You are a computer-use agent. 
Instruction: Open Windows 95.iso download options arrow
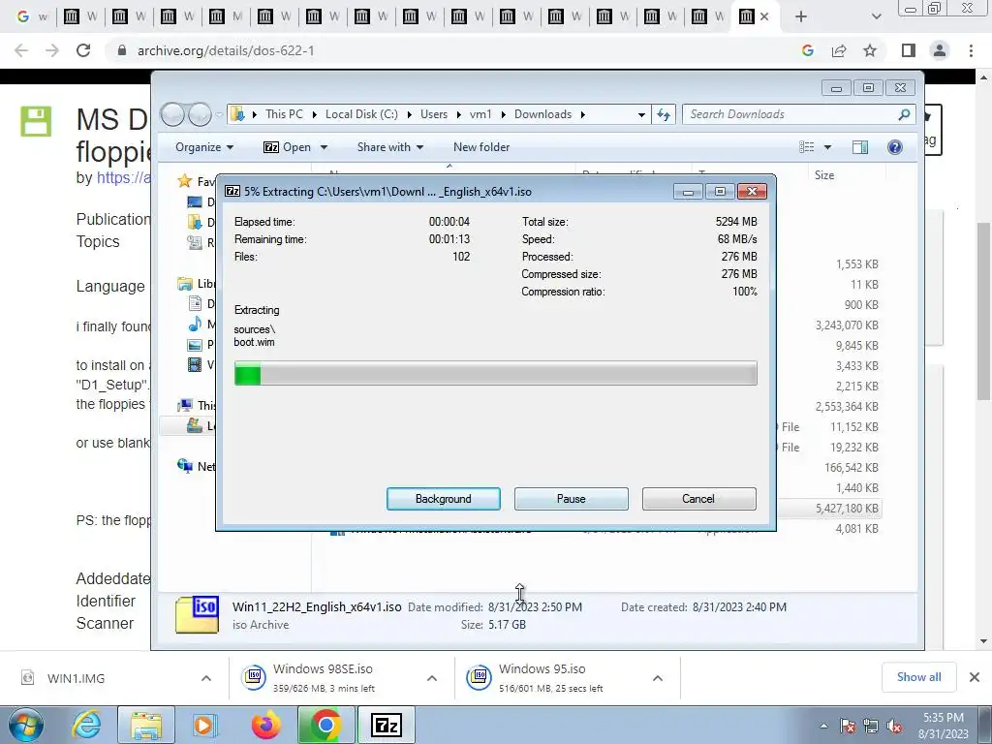point(658,678)
